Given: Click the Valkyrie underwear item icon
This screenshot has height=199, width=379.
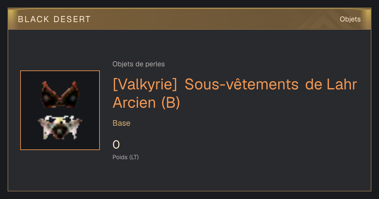Looking at the screenshot, I should pos(60,110).
